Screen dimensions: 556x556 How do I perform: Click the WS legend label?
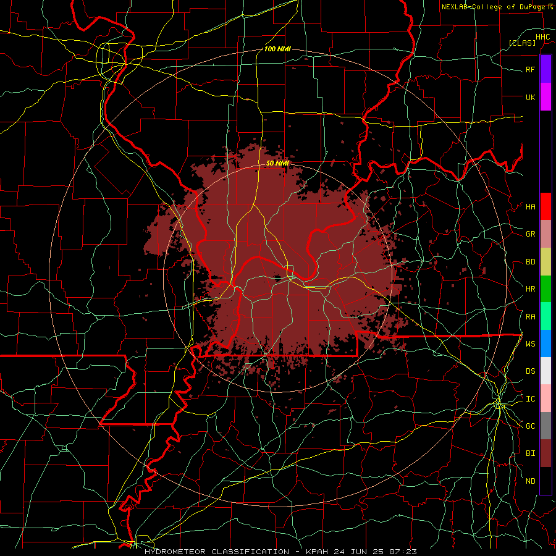(x=530, y=344)
